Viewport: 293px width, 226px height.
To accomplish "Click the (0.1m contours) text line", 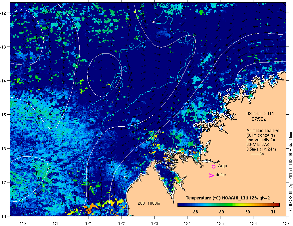I will coord(261,135).
